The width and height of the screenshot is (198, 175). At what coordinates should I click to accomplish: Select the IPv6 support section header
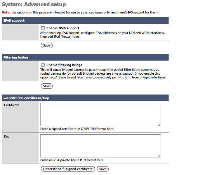click(14, 20)
